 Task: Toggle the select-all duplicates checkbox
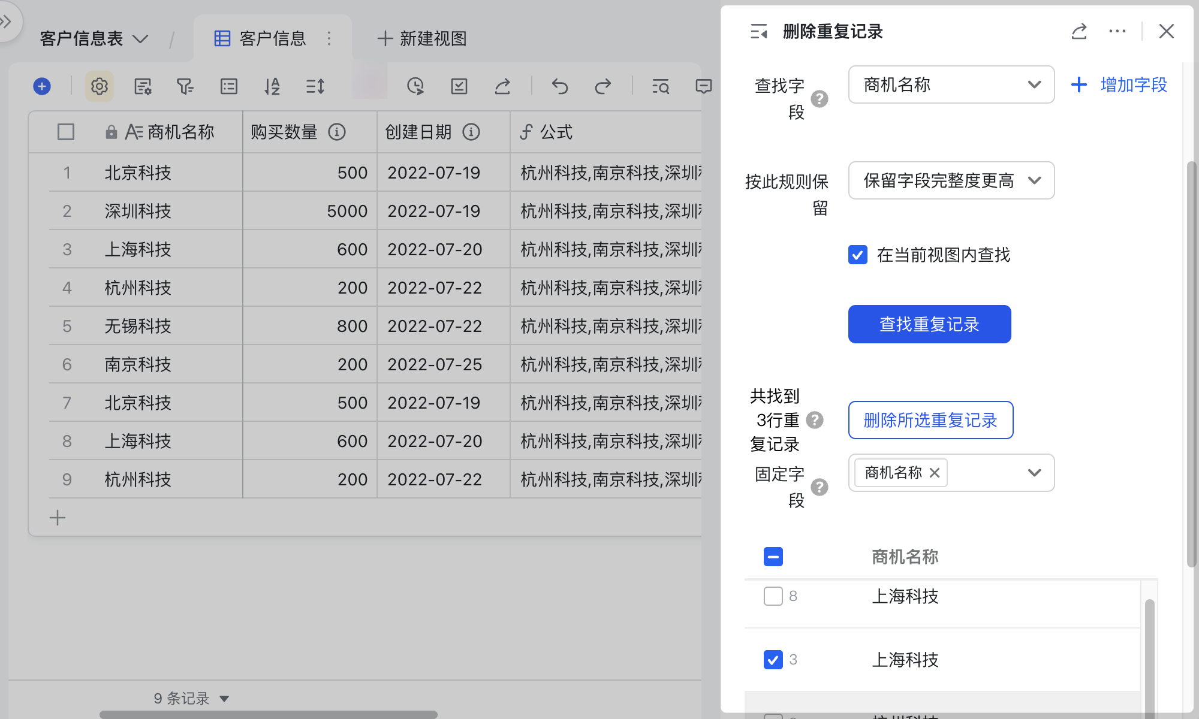pyautogui.click(x=773, y=557)
